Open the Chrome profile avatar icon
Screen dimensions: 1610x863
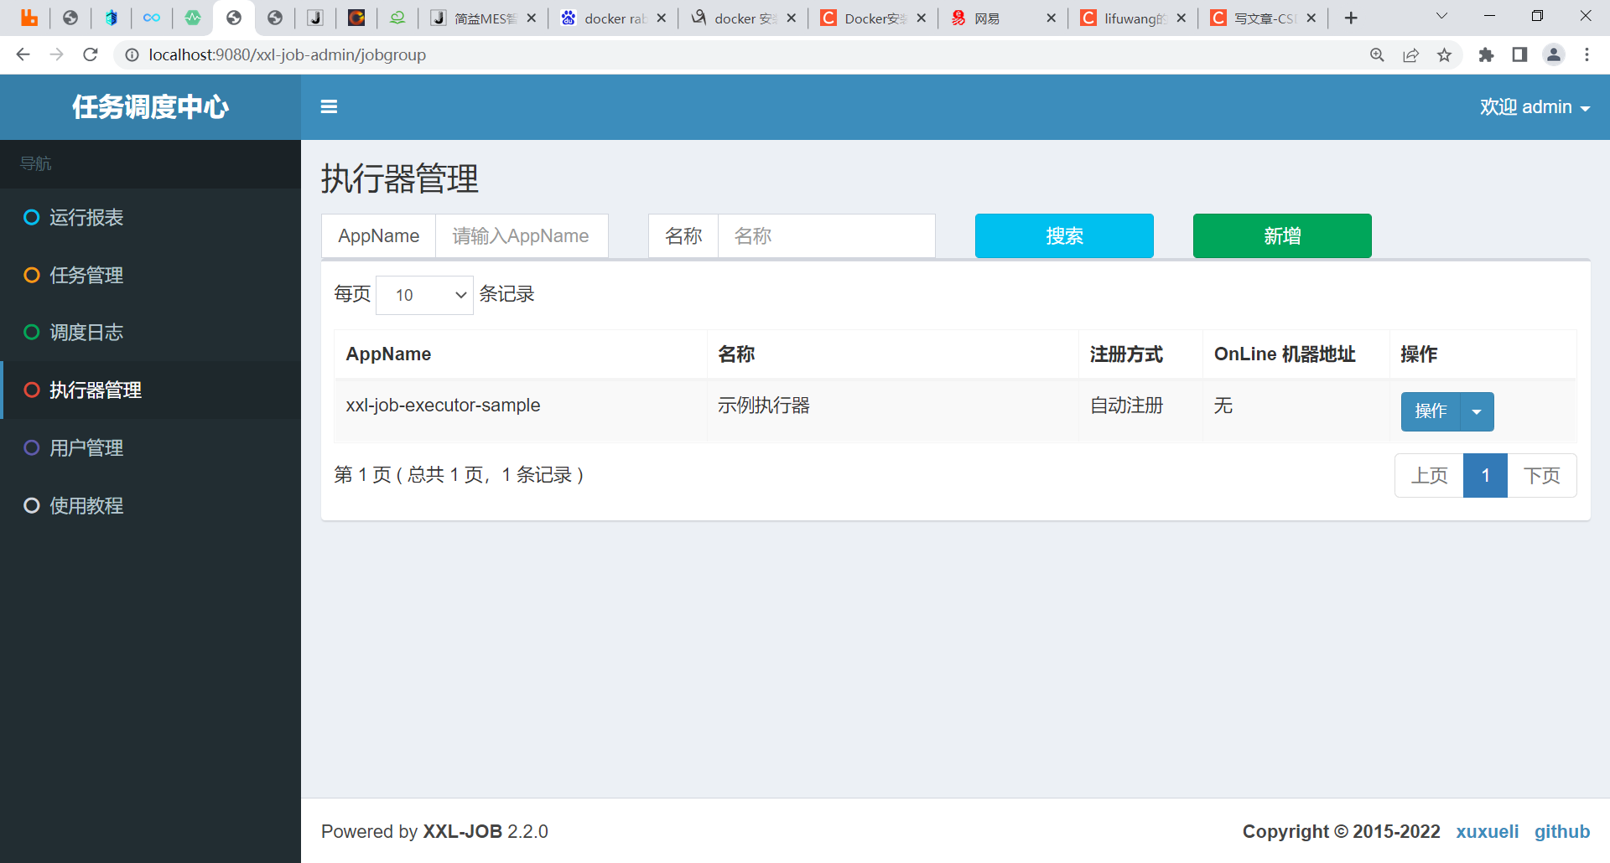pyautogui.click(x=1554, y=54)
